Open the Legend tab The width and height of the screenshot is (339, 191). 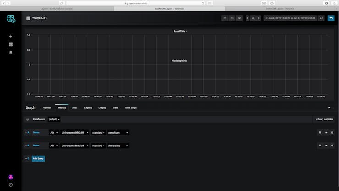point(88,108)
